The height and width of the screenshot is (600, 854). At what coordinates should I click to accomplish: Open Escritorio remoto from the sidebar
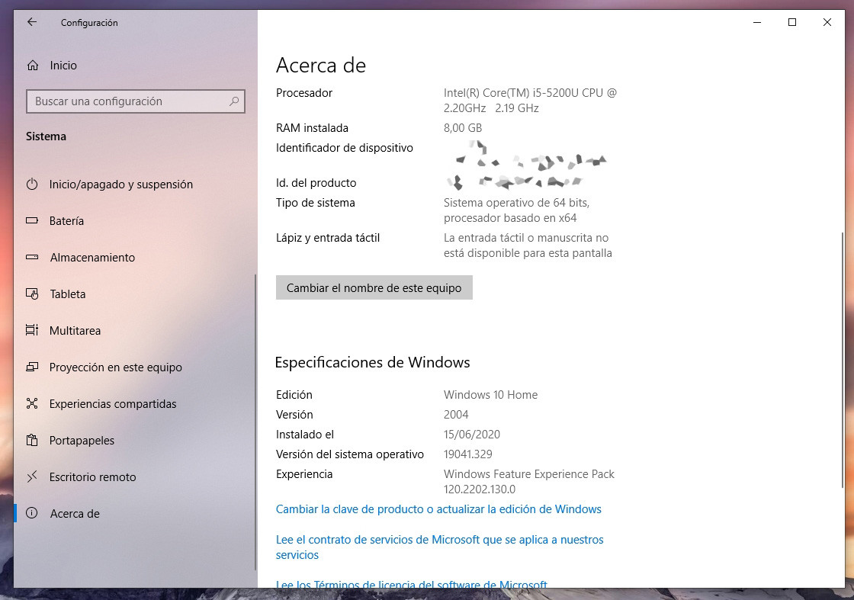click(93, 477)
